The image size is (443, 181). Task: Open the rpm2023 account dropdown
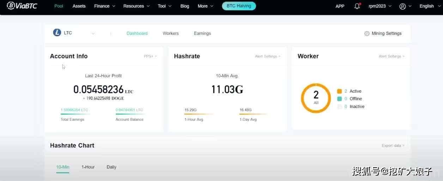pos(380,6)
